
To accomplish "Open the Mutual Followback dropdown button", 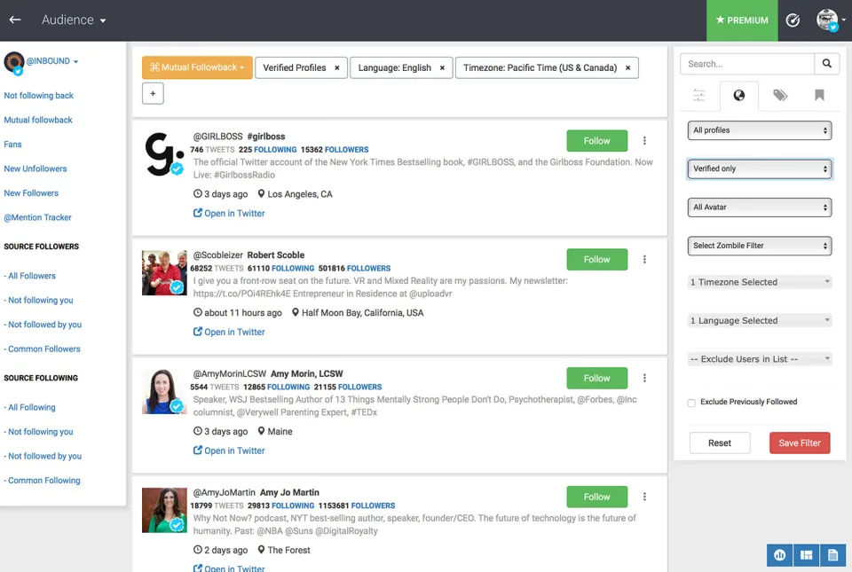I will tap(197, 67).
